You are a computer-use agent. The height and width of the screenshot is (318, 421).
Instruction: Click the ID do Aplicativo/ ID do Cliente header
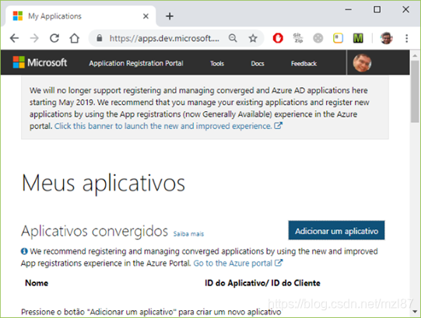pos(262,283)
